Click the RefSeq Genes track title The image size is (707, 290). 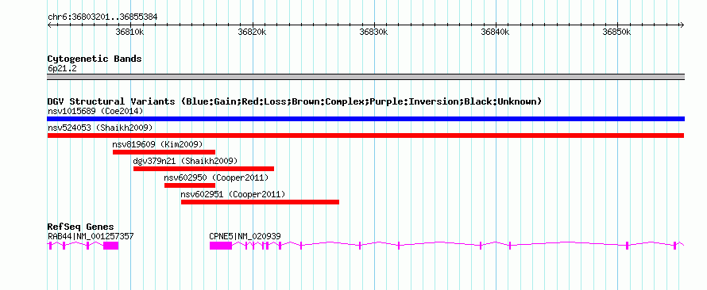point(81,227)
